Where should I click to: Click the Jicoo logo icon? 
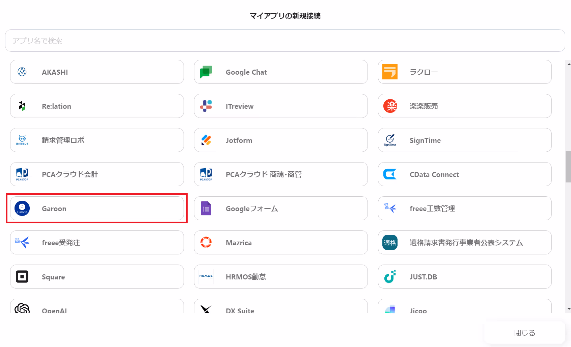390,309
